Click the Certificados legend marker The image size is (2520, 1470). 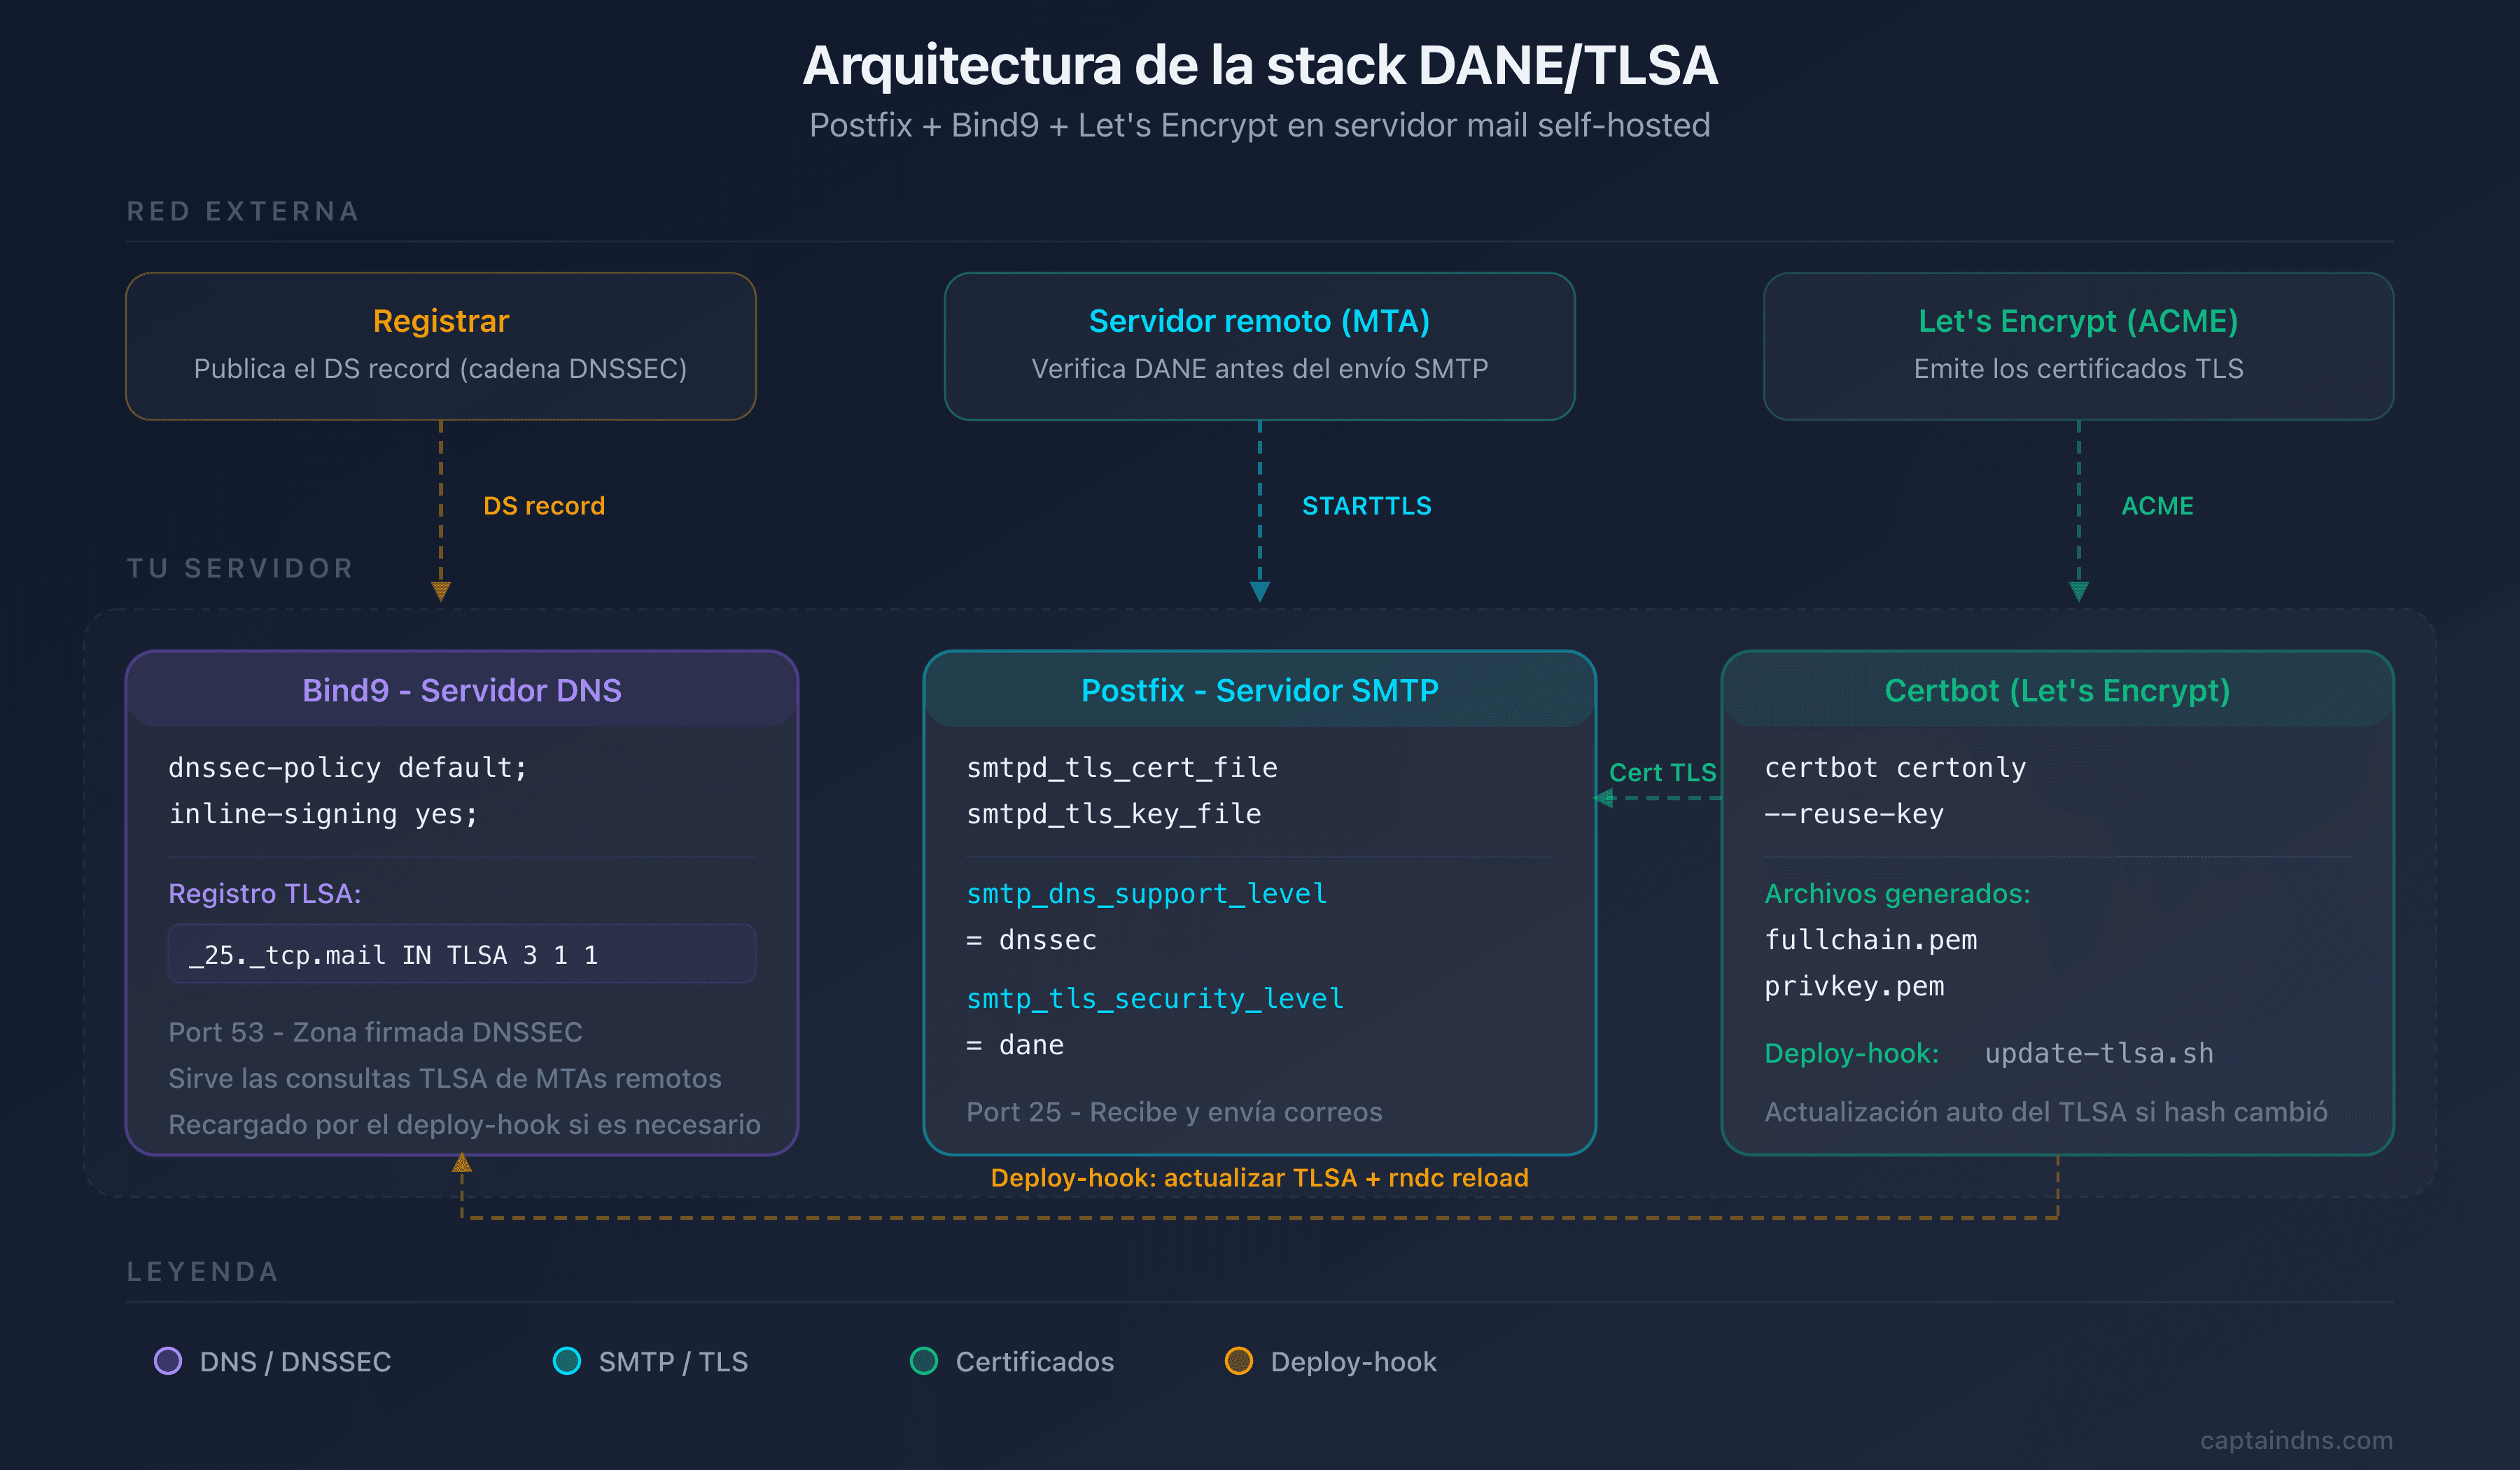924,1361
